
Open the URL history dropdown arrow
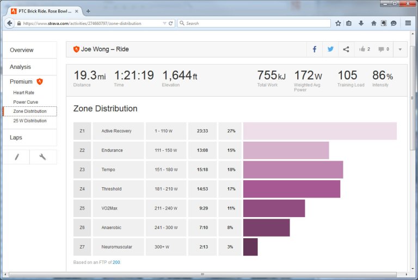coord(164,23)
